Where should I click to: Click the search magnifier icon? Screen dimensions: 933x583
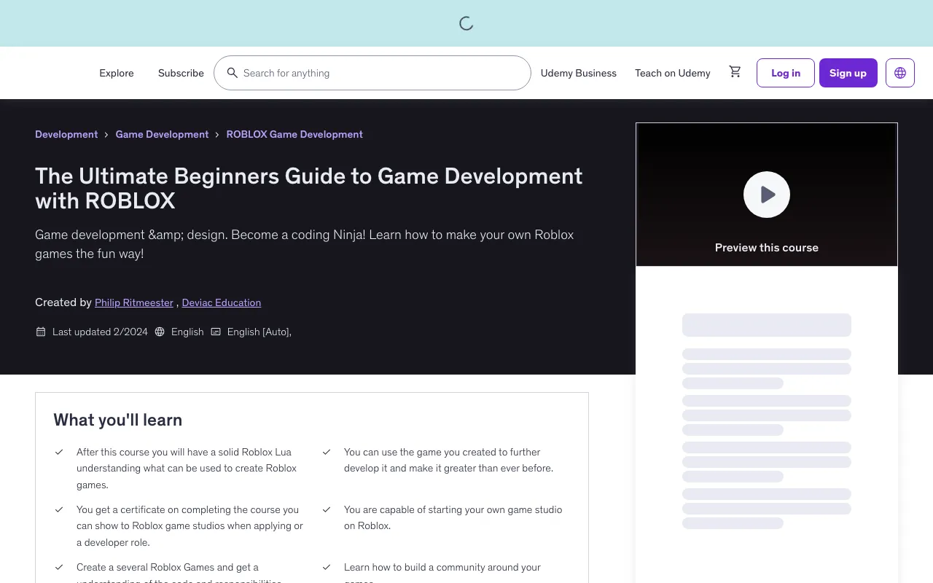pos(233,73)
